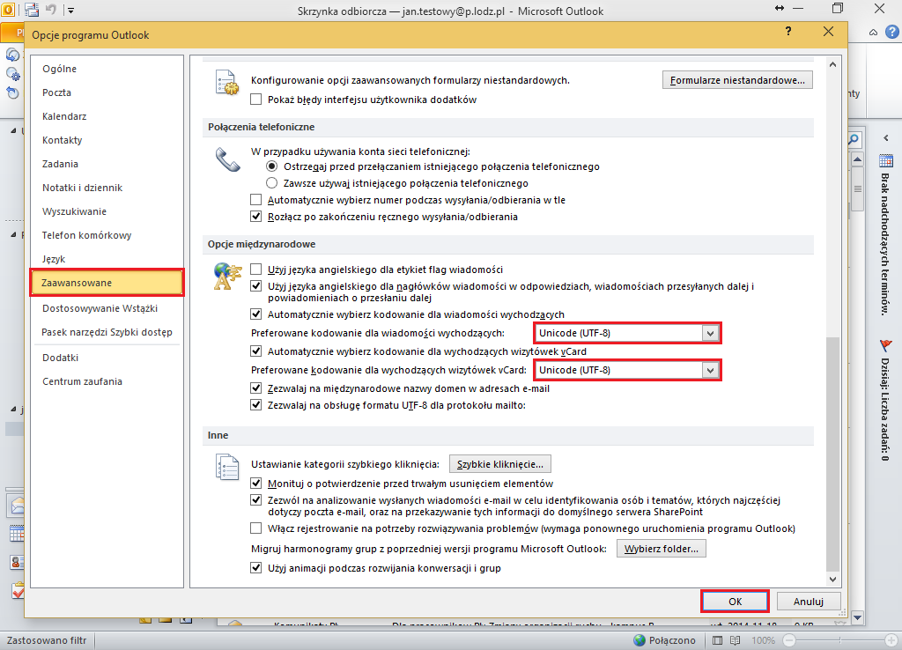
Task: Open Contacts in Outlook navigation pane
Action: [16, 562]
